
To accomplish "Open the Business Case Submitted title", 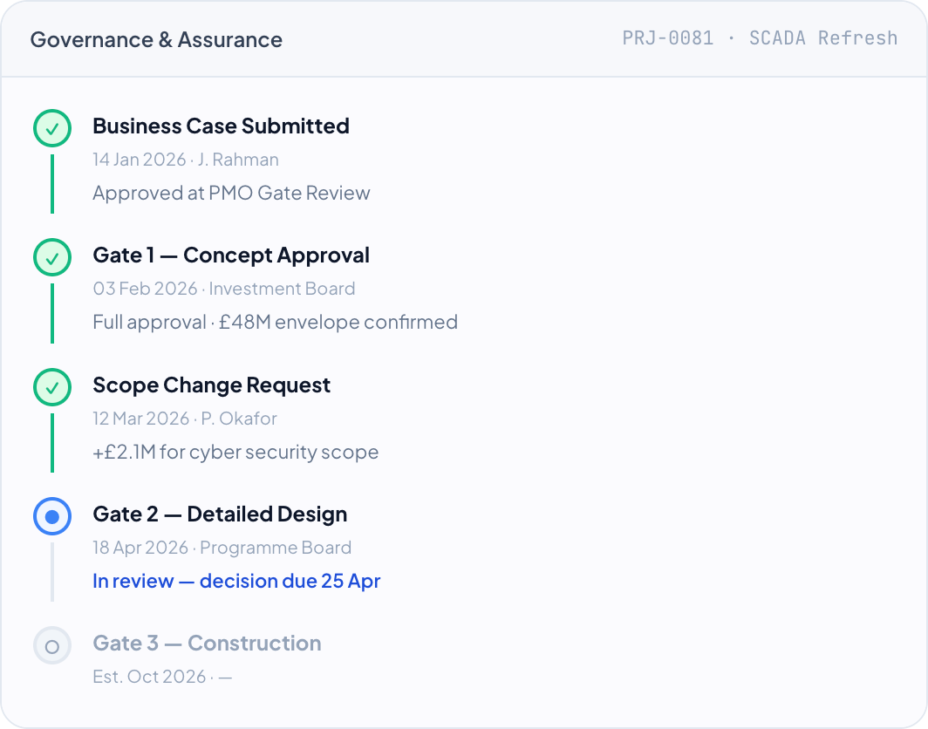I will (x=221, y=126).
